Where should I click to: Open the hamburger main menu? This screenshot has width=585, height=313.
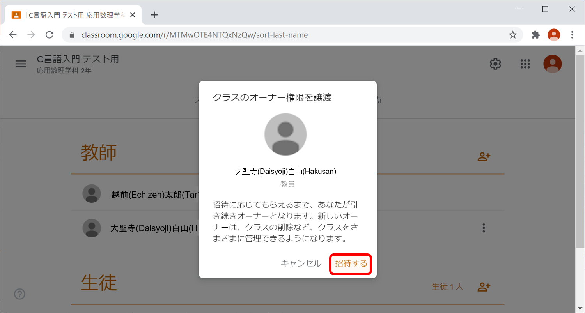pos(21,64)
